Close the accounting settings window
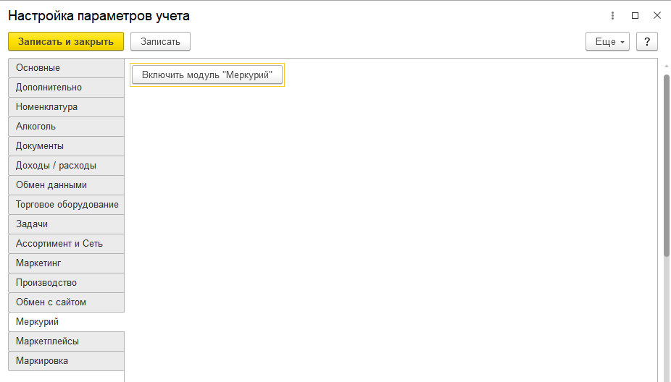This screenshot has width=671, height=382. (657, 15)
